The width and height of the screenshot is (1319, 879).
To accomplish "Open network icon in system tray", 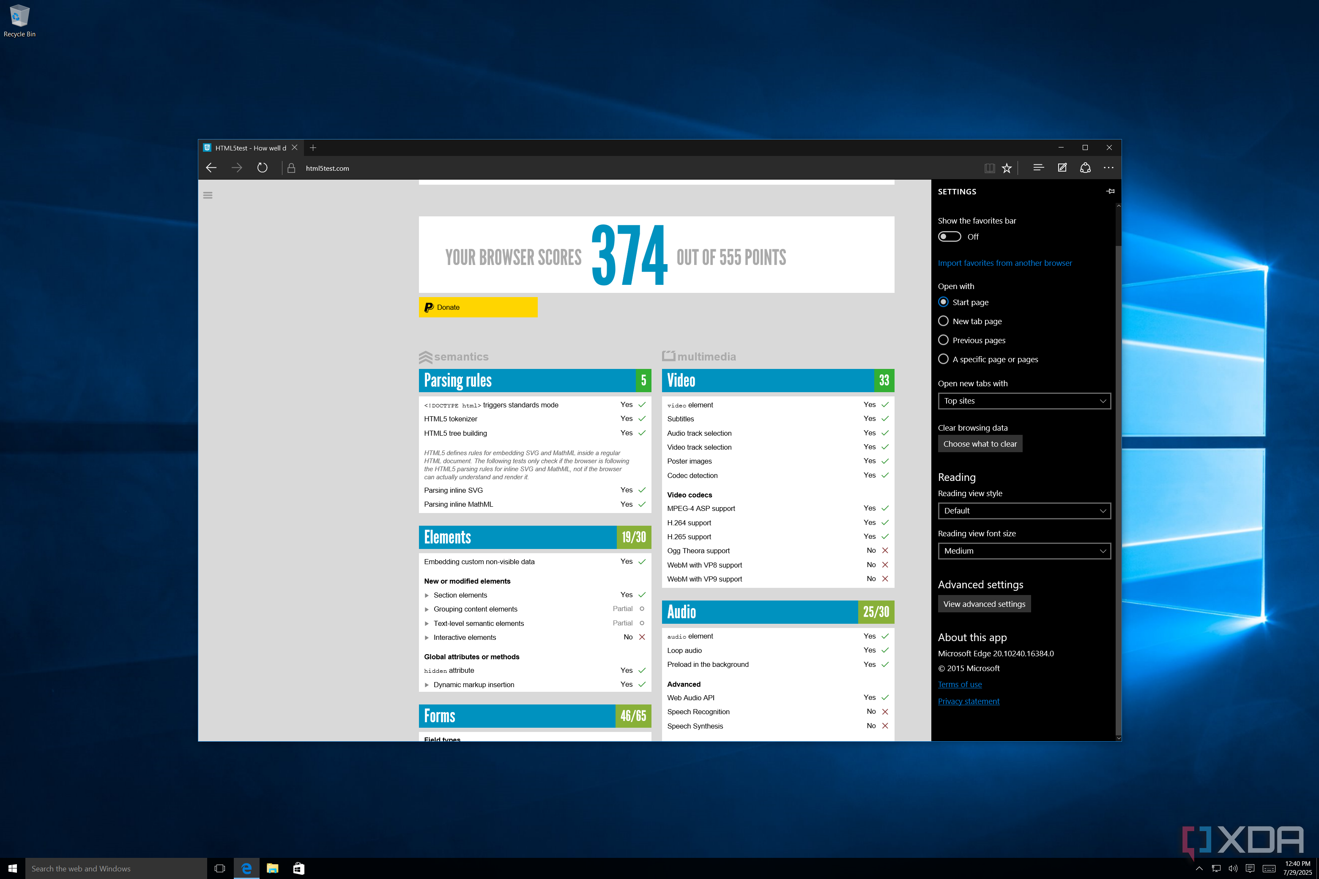I will pyautogui.click(x=1216, y=868).
